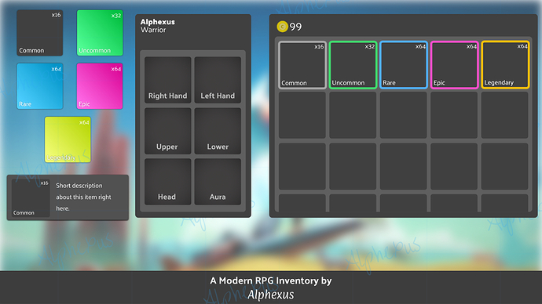Click the Common item thumbnail in tooltip
Viewport: 542px width, 304px height.
tap(31, 197)
